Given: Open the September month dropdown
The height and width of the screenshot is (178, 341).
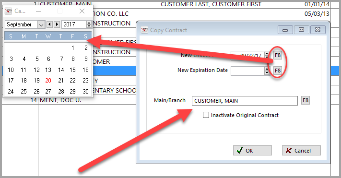Looking at the screenshot, I should 41,24.
